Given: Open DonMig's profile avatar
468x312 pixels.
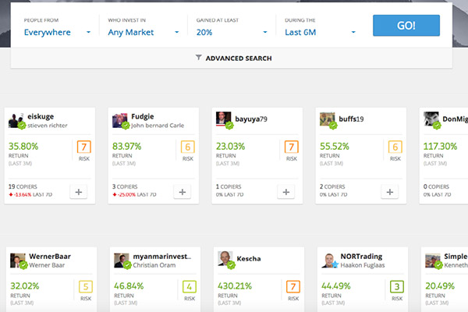Looking at the screenshot, I should 431,119.
